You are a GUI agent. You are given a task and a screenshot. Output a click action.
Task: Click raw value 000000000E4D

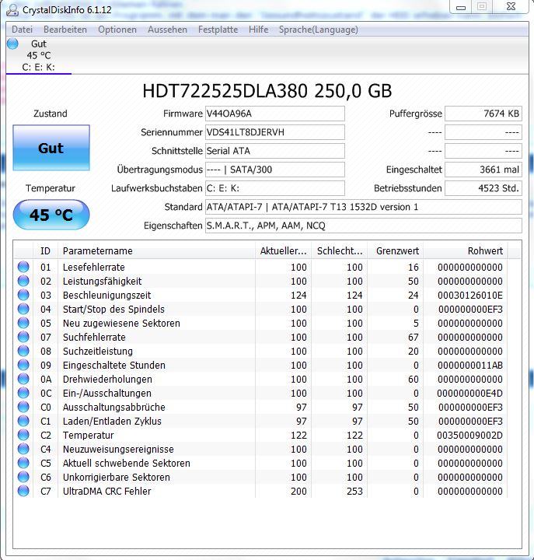point(470,394)
